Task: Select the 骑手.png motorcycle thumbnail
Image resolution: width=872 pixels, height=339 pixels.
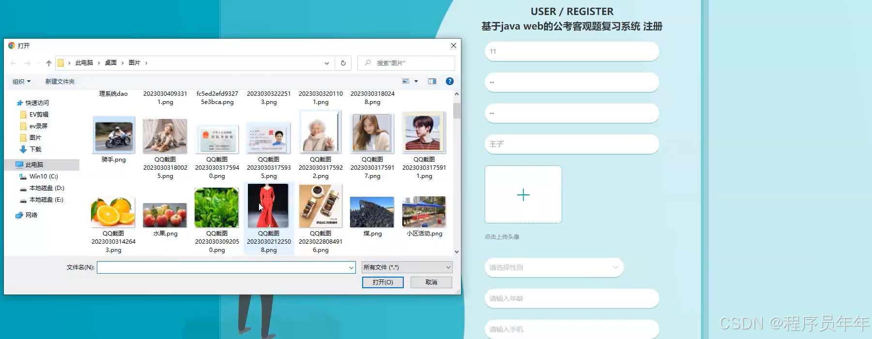Action: pyautogui.click(x=114, y=134)
